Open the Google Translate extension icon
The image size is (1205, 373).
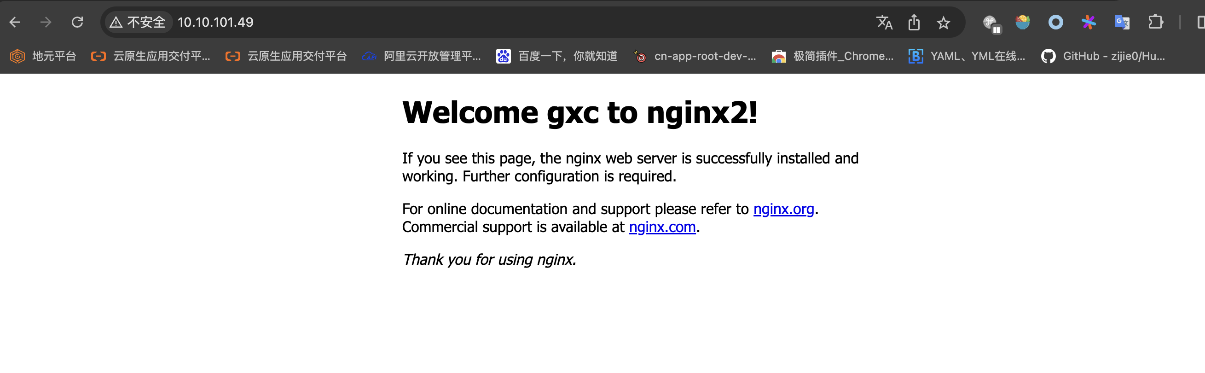tap(1122, 22)
